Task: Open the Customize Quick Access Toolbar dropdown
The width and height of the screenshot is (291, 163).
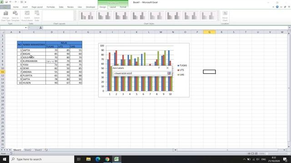Action: [x=25, y=2]
